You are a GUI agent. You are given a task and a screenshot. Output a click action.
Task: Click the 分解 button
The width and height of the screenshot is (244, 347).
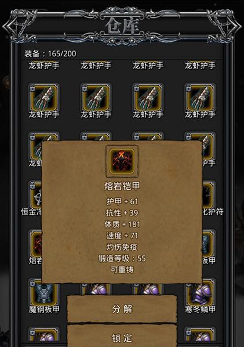click(122, 309)
